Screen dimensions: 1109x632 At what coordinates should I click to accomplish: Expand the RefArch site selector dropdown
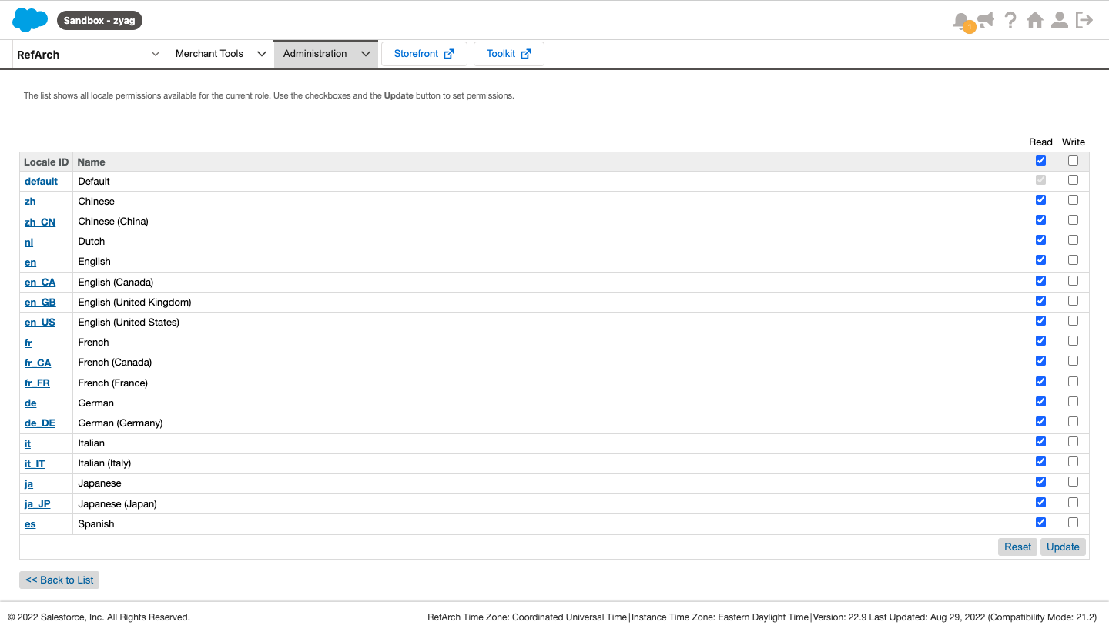coord(156,54)
